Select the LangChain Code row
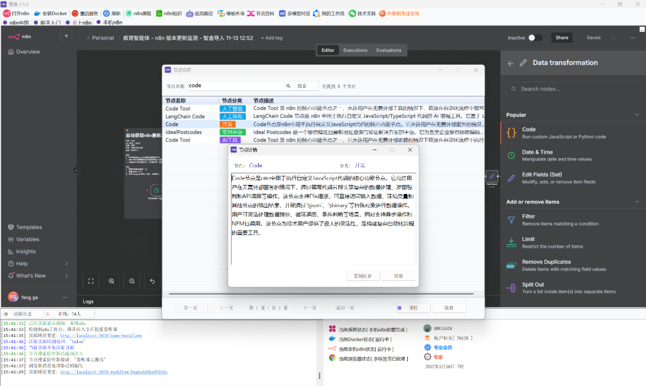Image resolution: width=646 pixels, height=386 pixels. (324, 117)
